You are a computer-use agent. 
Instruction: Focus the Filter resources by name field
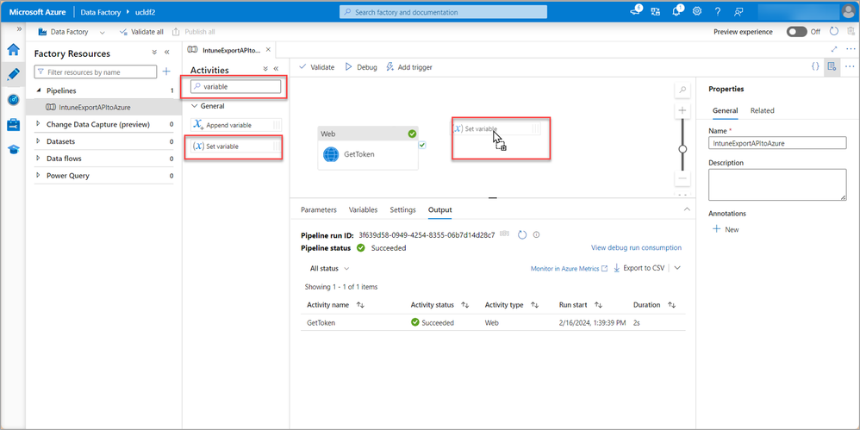pos(96,72)
